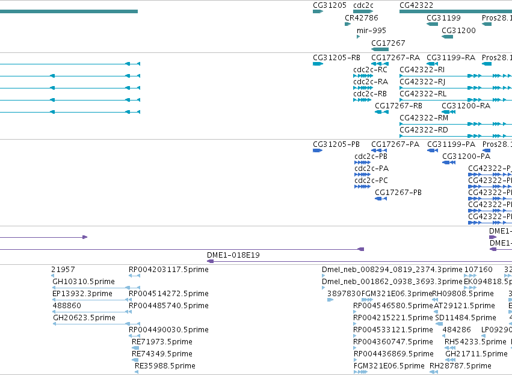The height and width of the screenshot is (375, 512).
Task: Open the EP13932.3prime EST label
Action: click(x=82, y=294)
